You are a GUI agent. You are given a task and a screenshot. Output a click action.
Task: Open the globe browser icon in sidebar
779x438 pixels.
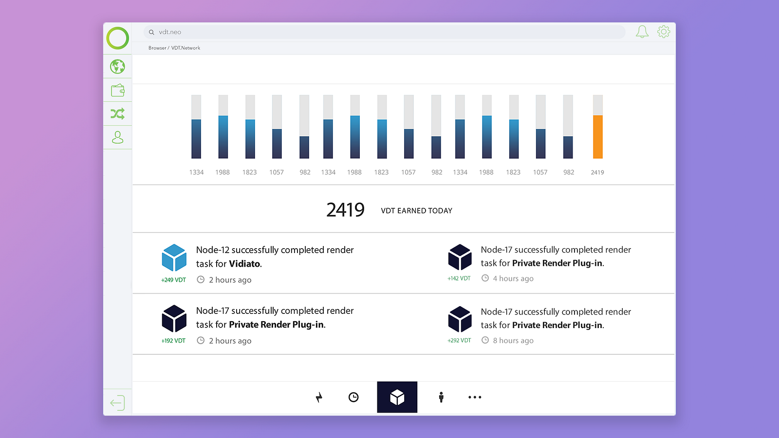tap(117, 66)
